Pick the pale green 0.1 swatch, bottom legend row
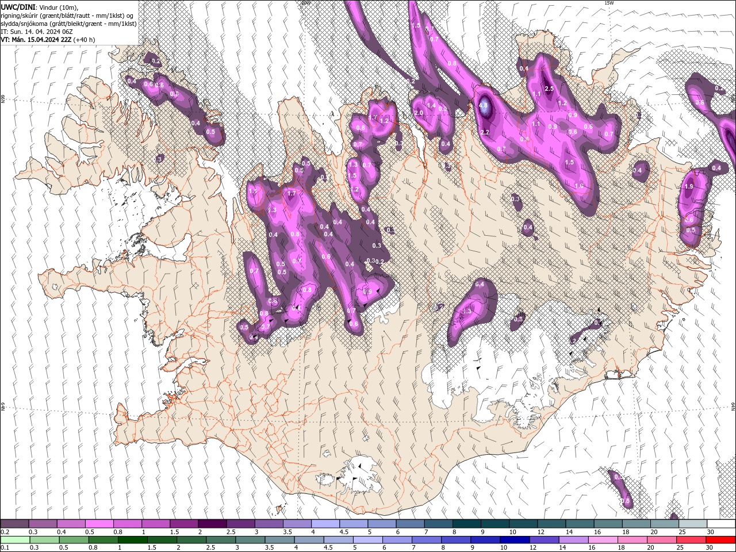The image size is (736, 552). (14, 540)
